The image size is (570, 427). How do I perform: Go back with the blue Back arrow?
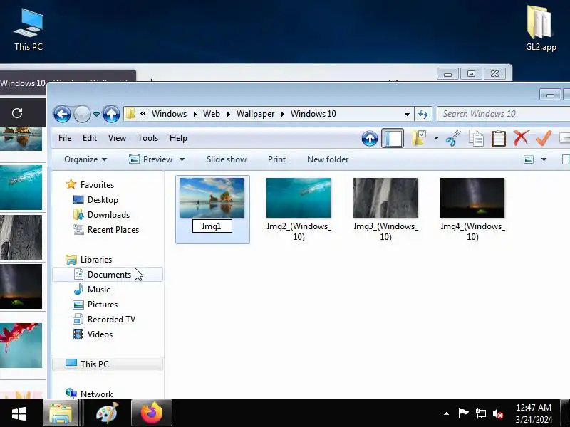pos(62,114)
